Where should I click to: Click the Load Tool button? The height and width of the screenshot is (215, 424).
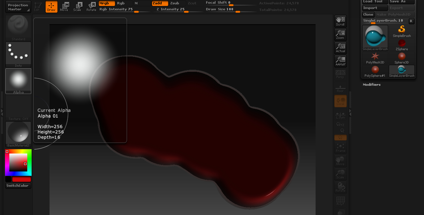click(x=374, y=1)
